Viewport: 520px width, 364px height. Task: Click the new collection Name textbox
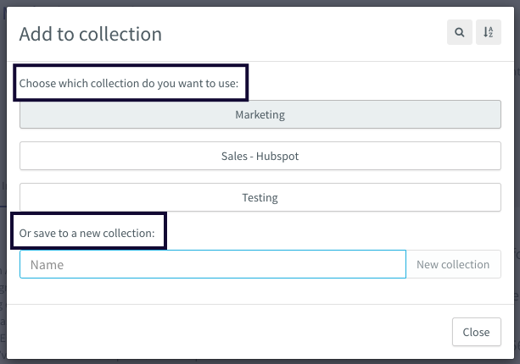pos(213,264)
